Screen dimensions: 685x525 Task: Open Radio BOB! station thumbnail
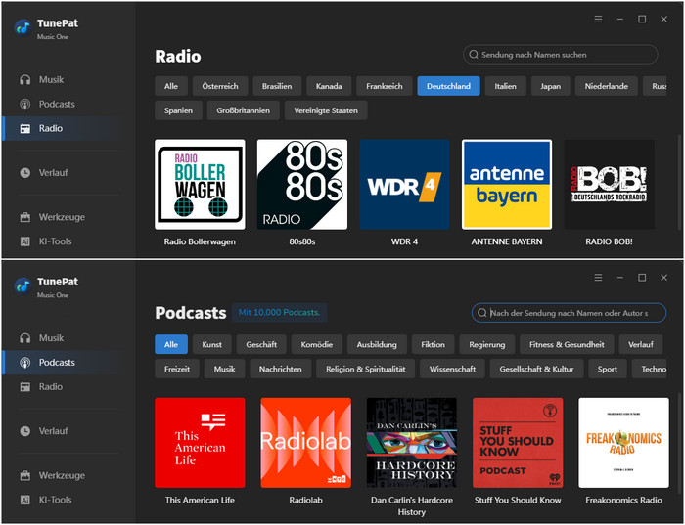coord(610,185)
